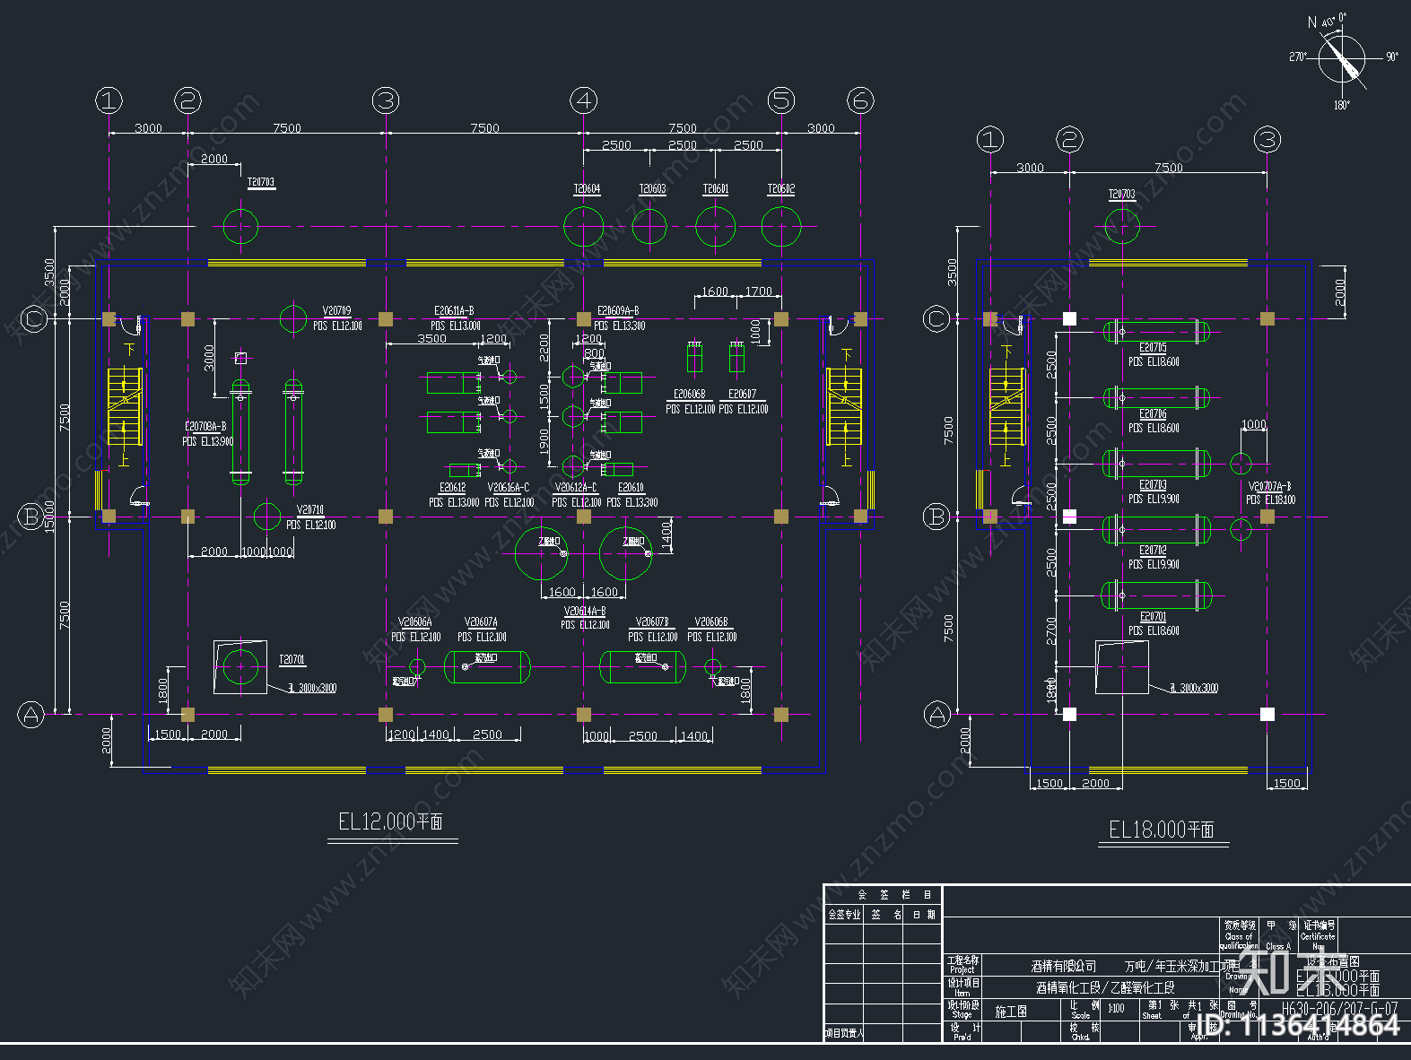Select right yellow staircase in EL12.000 plan
The height and width of the screenshot is (1060, 1411).
tap(844, 406)
